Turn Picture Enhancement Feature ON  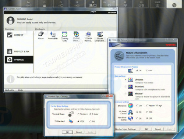(x=137, y=71)
